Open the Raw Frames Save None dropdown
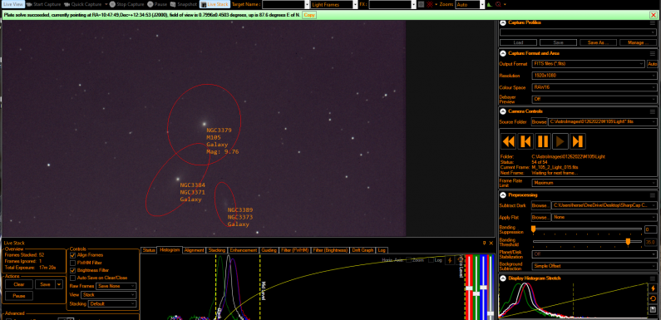 tap(116, 286)
